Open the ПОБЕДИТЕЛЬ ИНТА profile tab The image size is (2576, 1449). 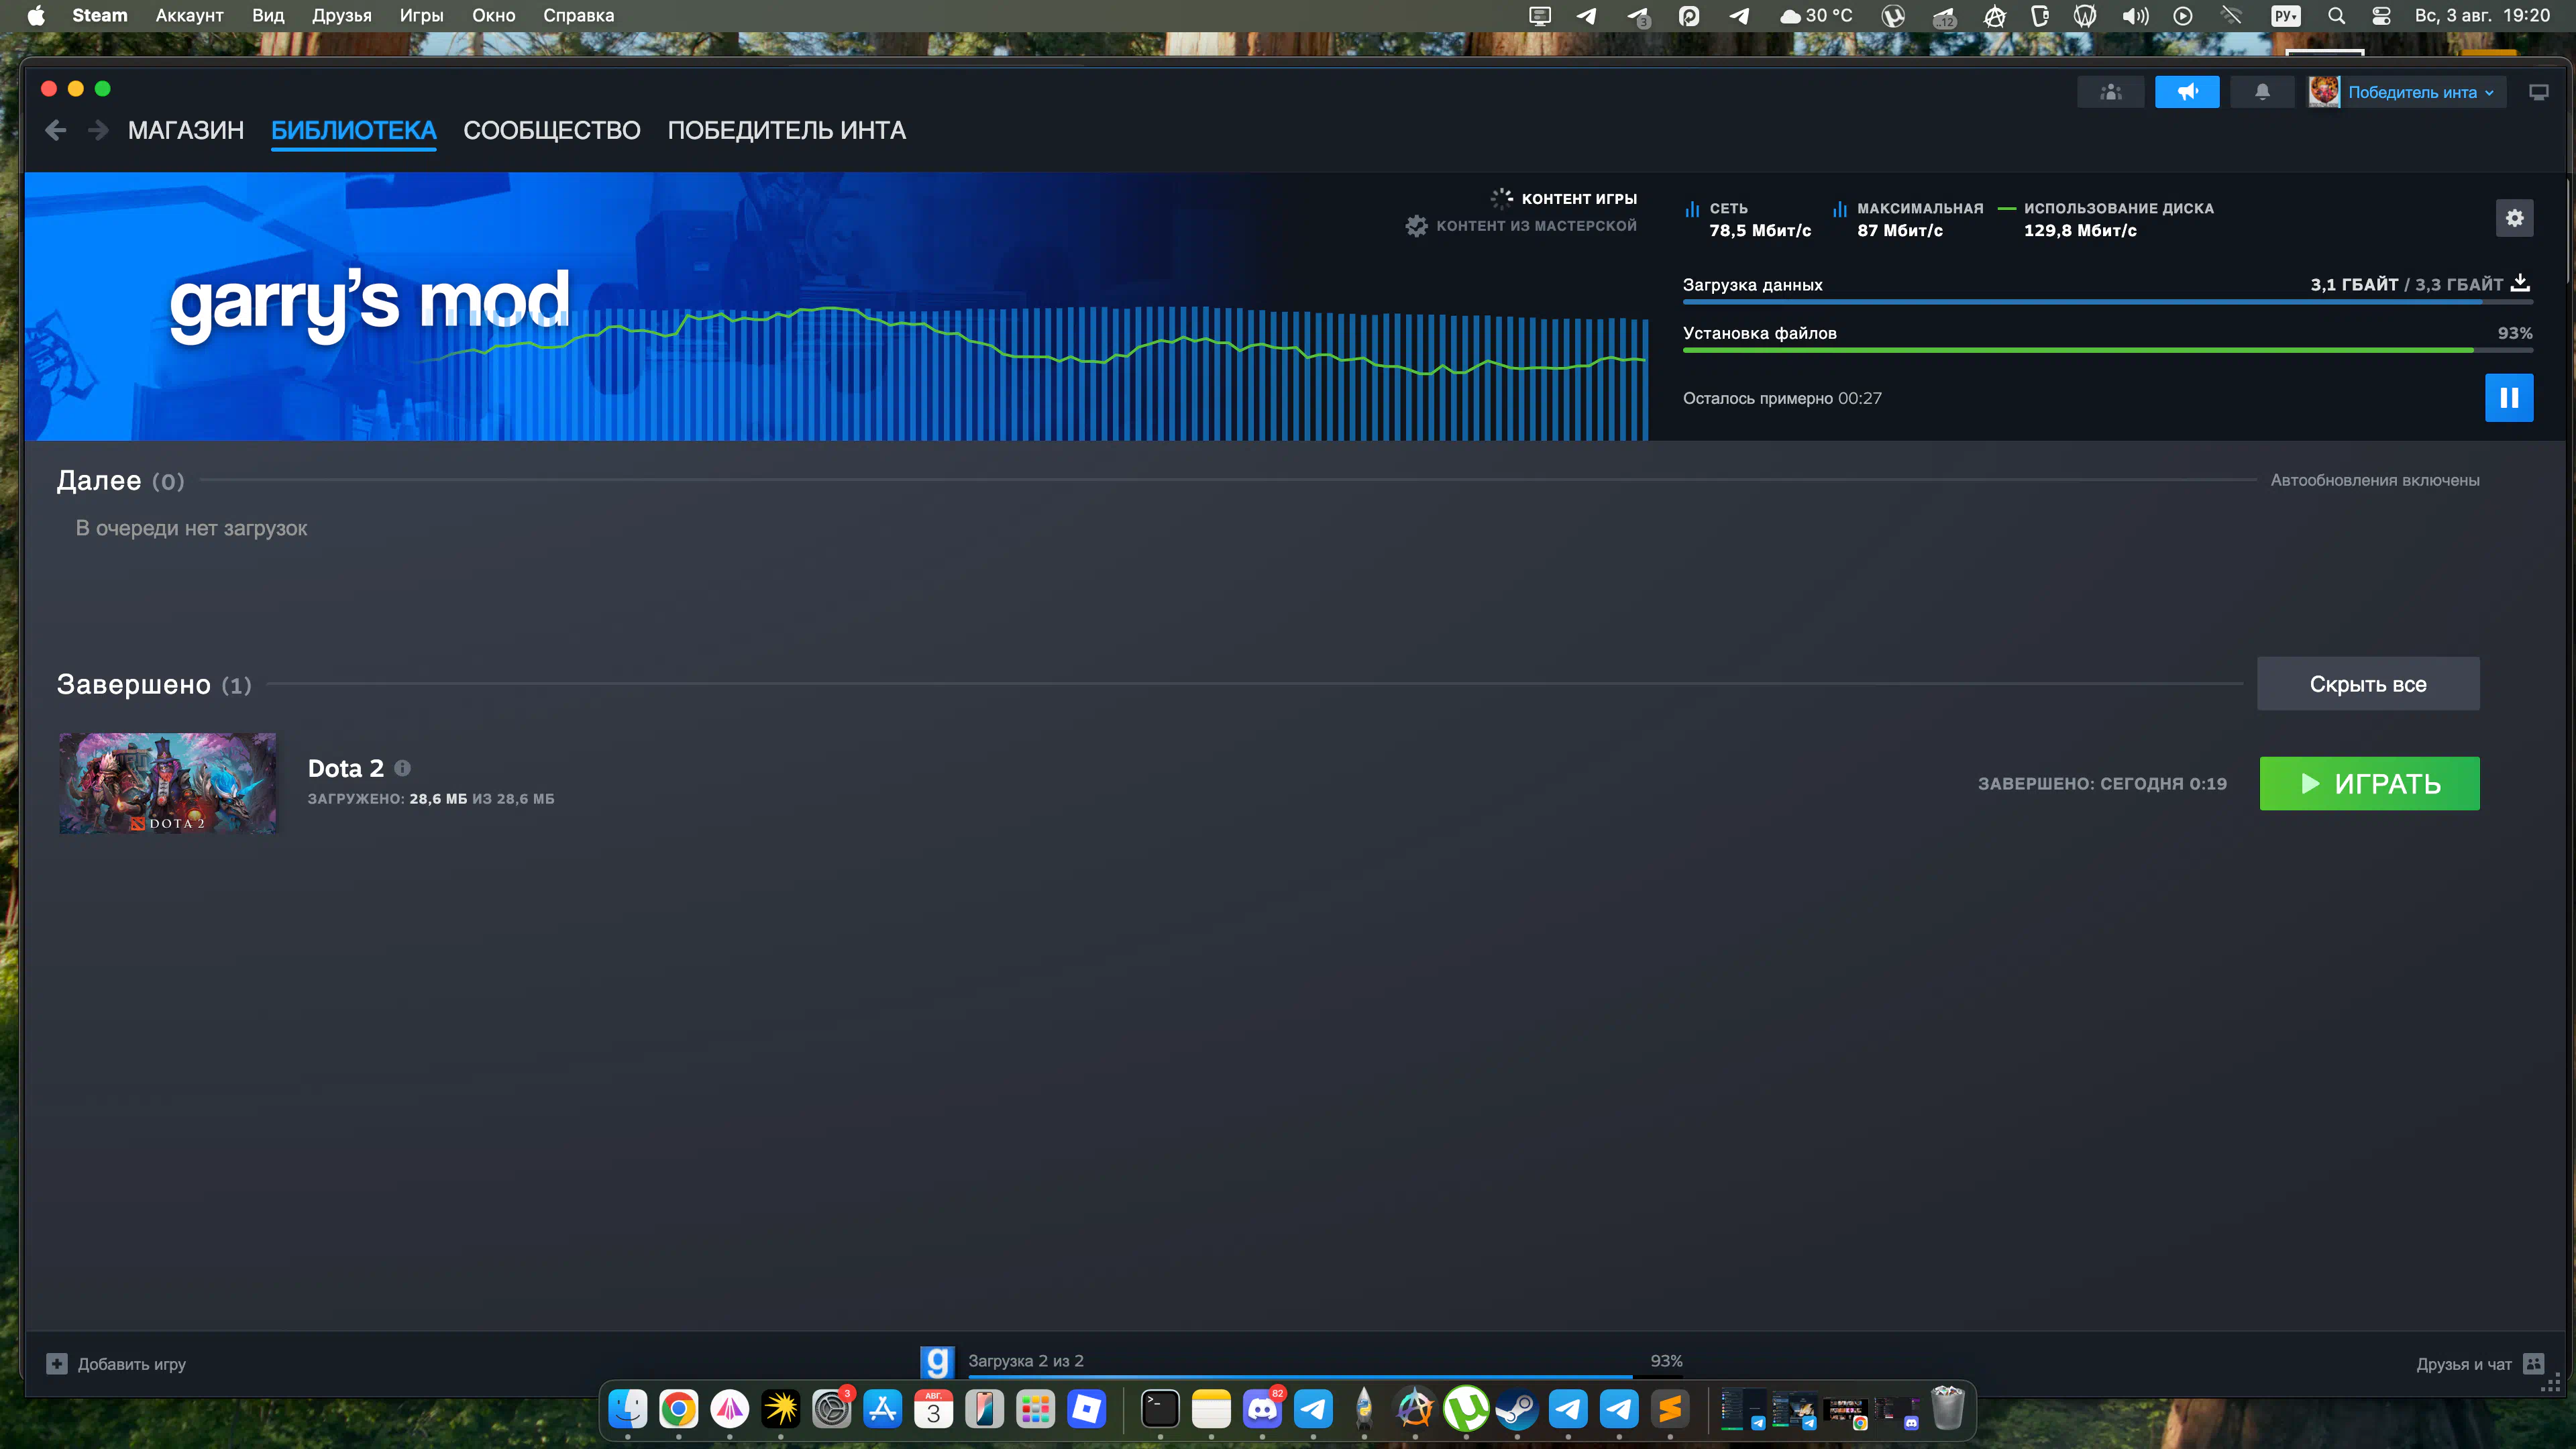787,130
